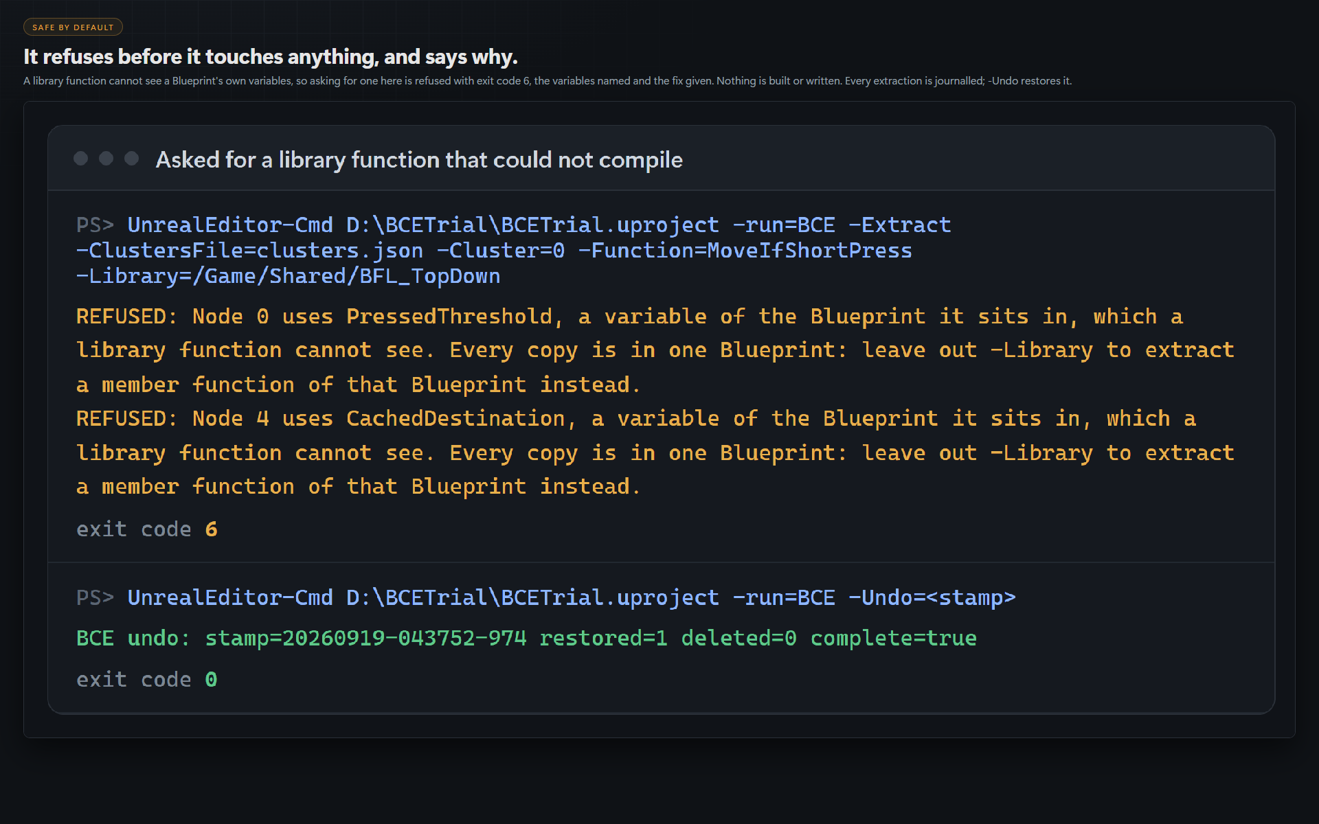Viewport: 1319px width, 824px height.
Task: Click the REFUSED message mentioning CachedDestination
Action: click(655, 453)
